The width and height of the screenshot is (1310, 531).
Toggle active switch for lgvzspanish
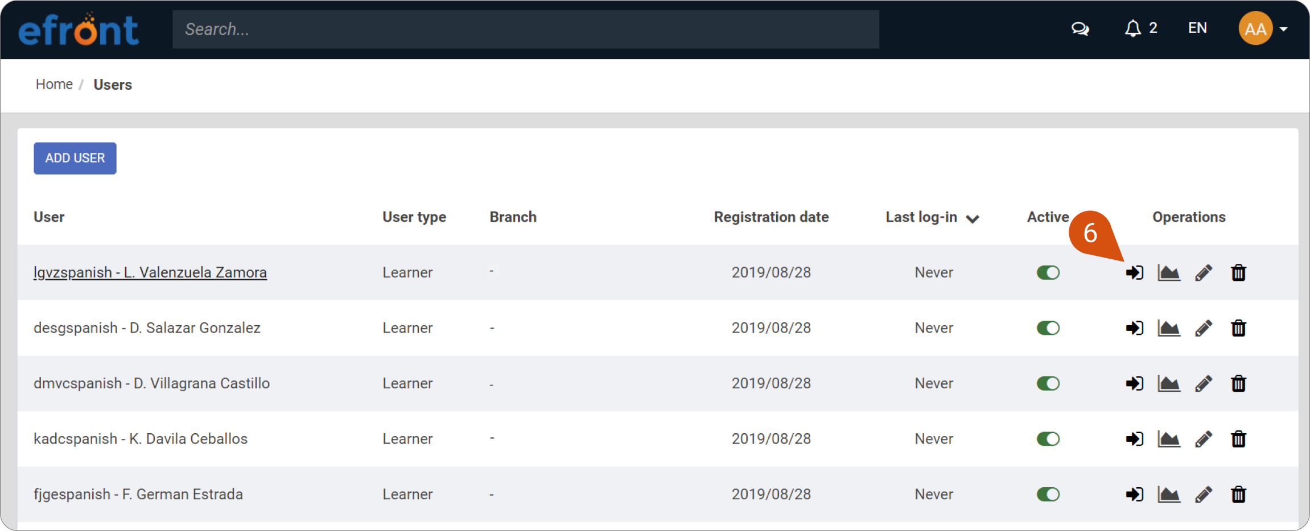tap(1048, 273)
